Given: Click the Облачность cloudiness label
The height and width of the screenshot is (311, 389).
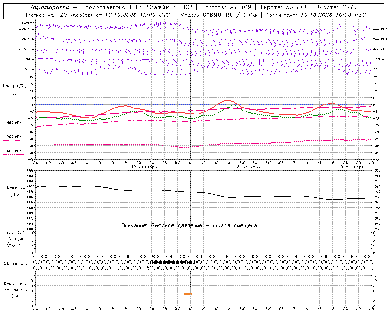Looking at the screenshot, I should (x=15, y=264).
